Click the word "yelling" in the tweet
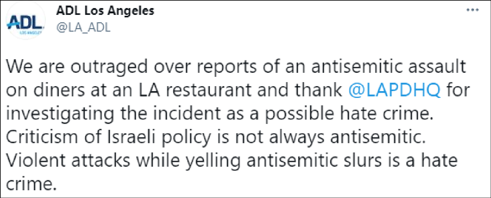491x198 pixels. point(213,161)
